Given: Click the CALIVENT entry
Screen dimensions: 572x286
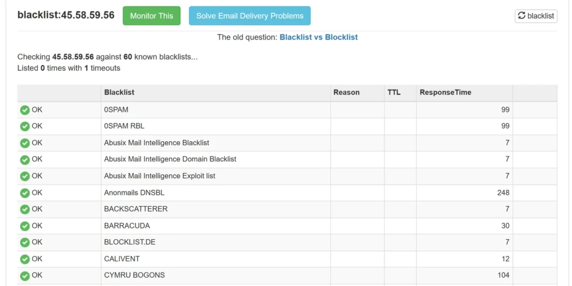Looking at the screenshot, I should pos(122,259).
